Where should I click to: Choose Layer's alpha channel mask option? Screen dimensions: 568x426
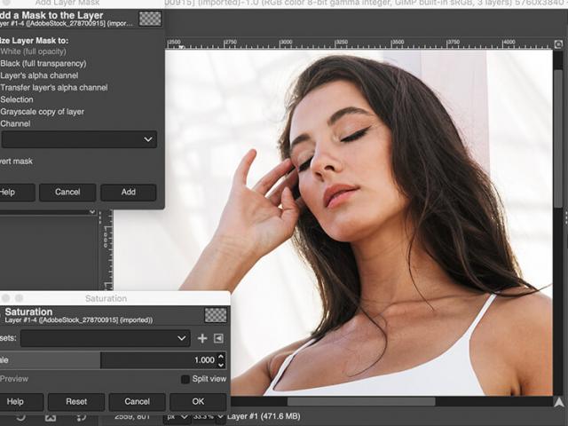click(40, 75)
